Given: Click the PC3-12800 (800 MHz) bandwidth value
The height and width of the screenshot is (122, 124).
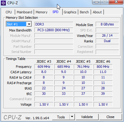Looking at the screenshot, I should coord(54,30).
